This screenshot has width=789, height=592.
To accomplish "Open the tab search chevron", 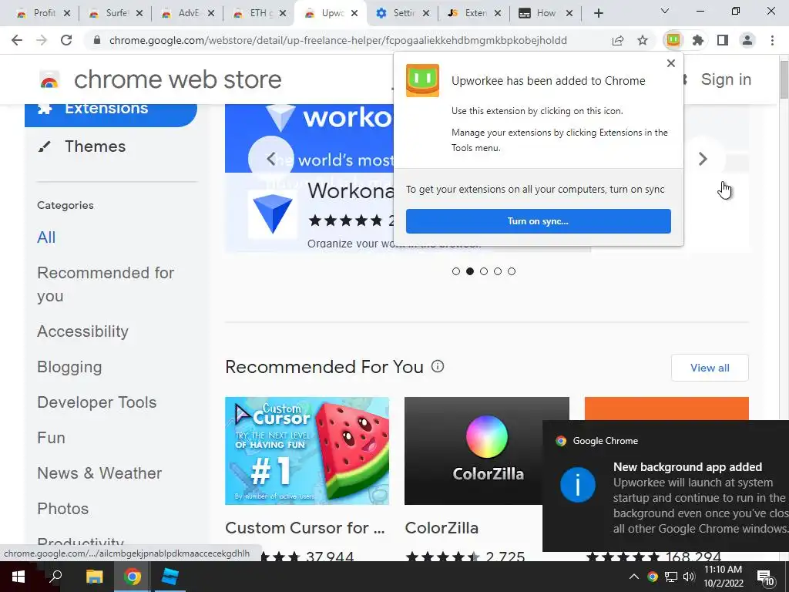I will click(x=665, y=11).
